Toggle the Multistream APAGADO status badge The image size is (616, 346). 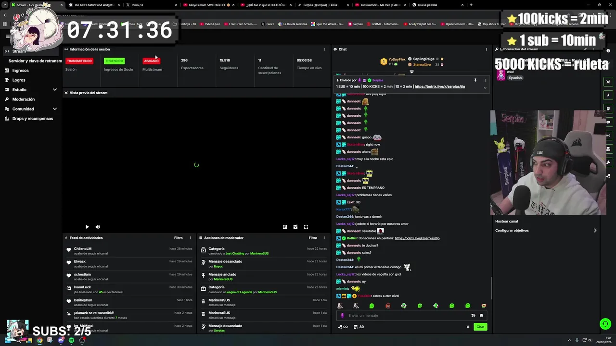point(151,61)
